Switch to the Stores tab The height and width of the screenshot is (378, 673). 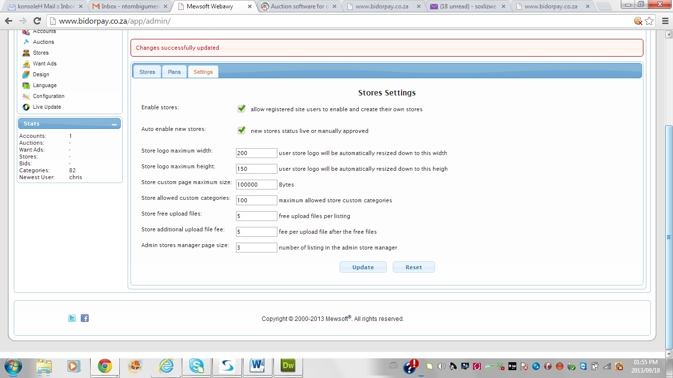tap(147, 72)
